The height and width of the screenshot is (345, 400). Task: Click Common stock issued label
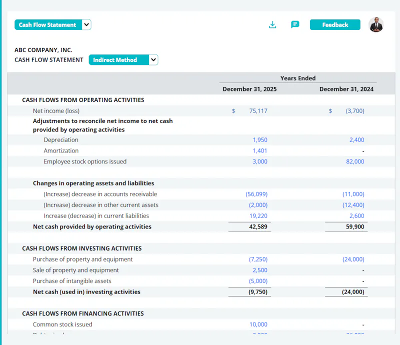click(x=62, y=324)
